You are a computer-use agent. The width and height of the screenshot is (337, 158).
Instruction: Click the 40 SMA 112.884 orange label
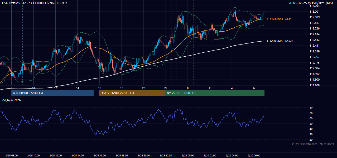[x=279, y=19]
